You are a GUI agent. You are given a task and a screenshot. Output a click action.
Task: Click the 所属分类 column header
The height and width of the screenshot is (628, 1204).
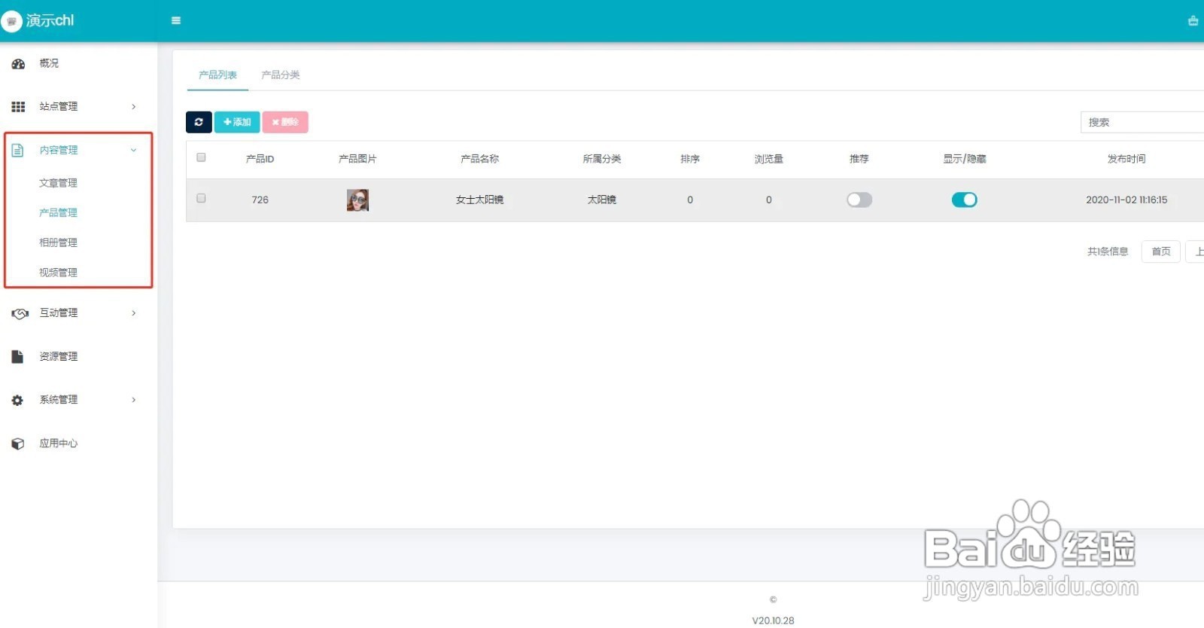point(602,159)
